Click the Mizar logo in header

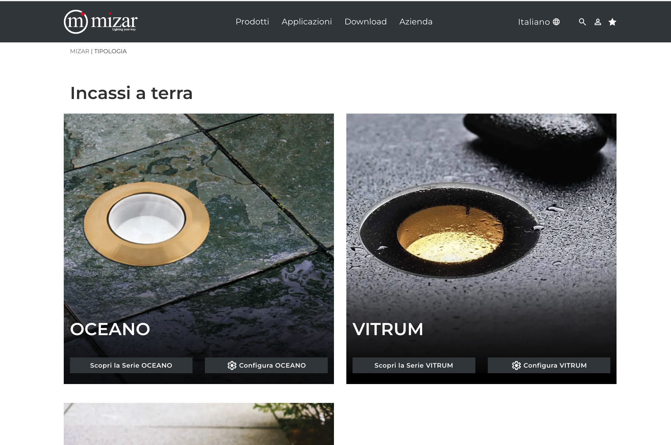(101, 22)
